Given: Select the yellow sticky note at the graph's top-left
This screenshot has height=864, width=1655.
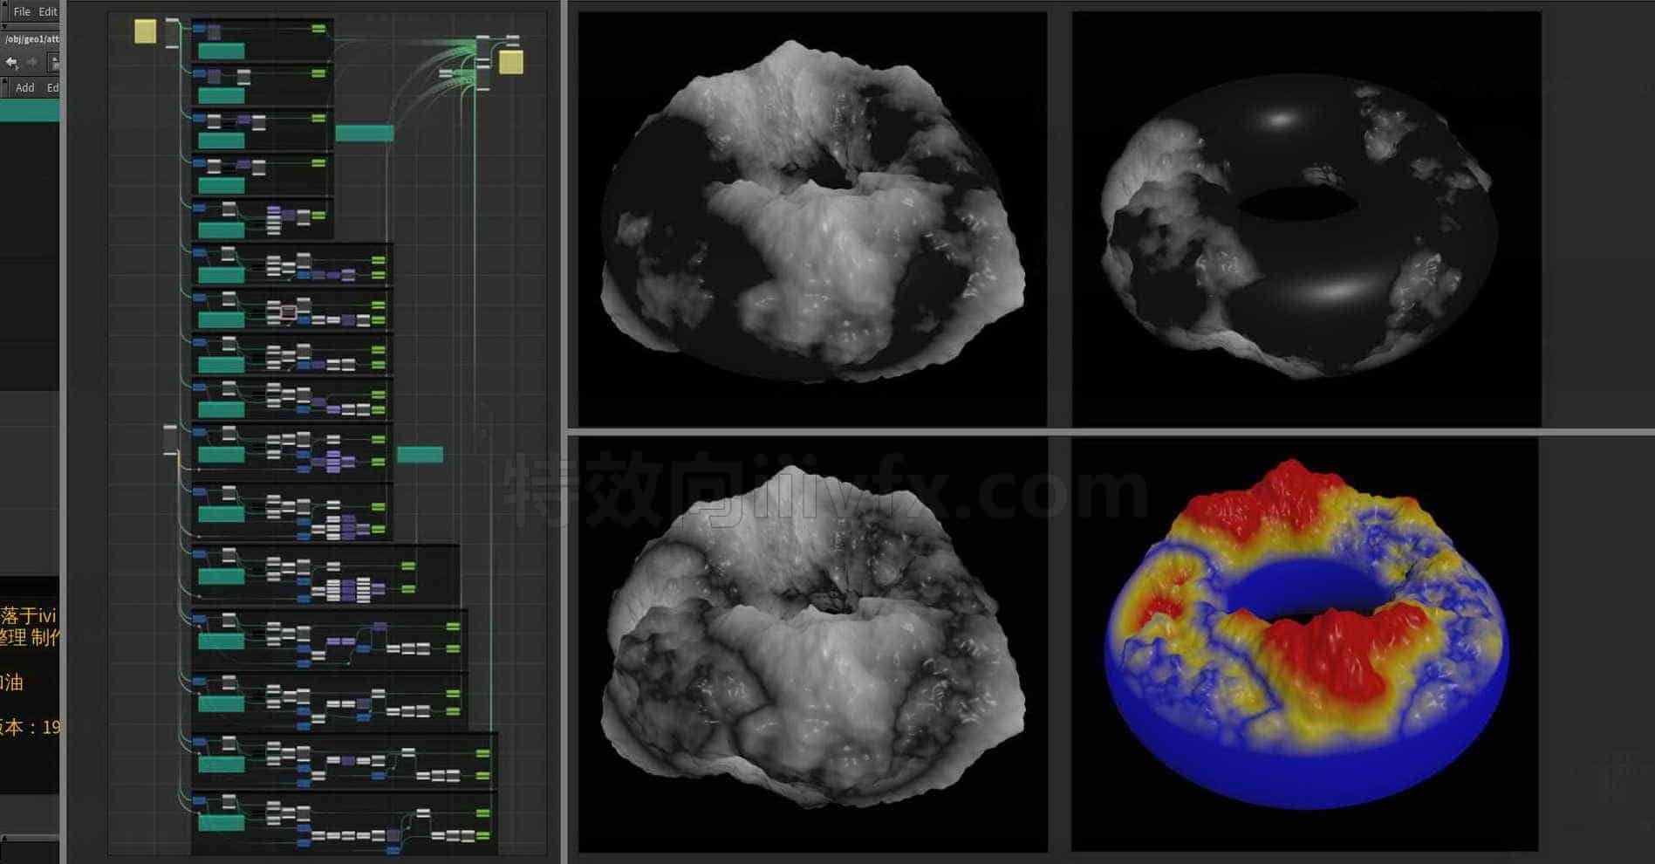Looking at the screenshot, I should [x=145, y=32].
